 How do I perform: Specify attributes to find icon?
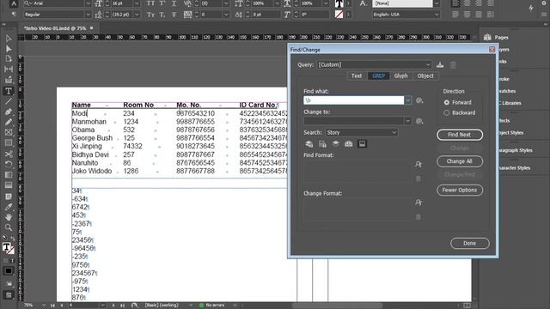(419, 164)
